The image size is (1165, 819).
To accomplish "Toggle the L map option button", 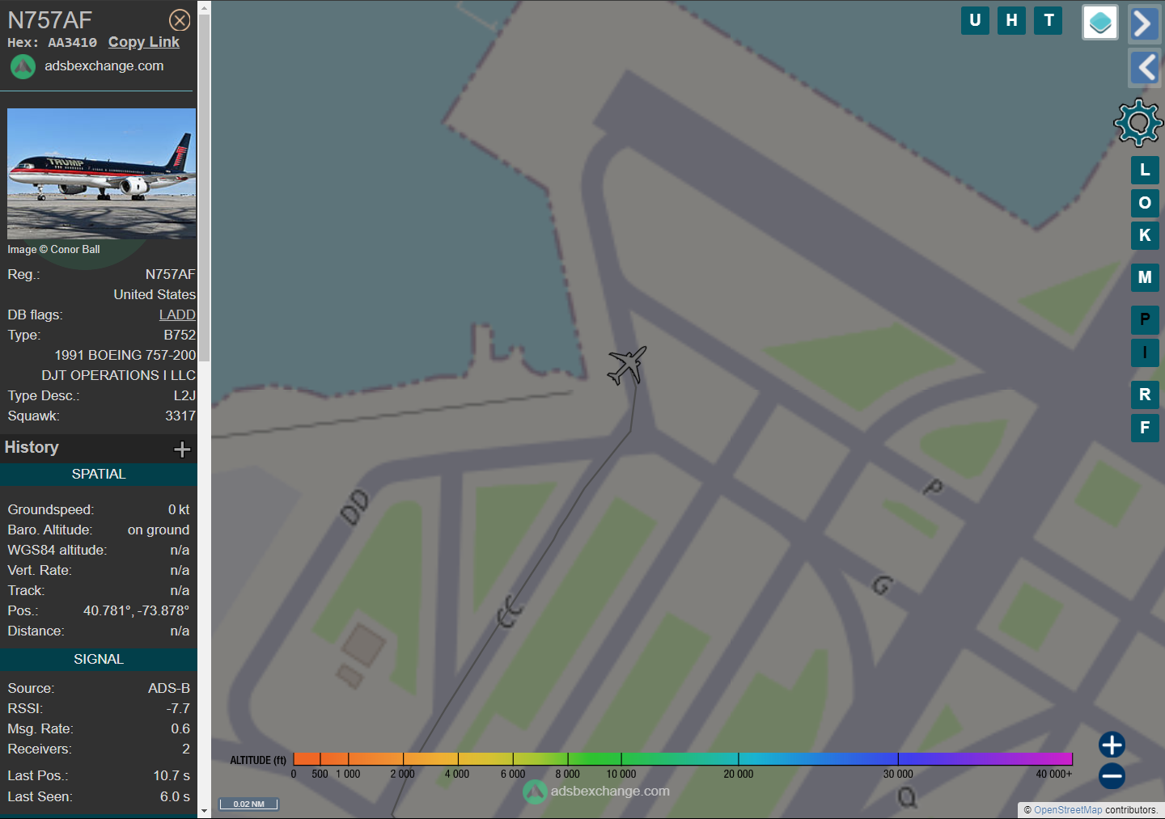I will (x=1145, y=170).
